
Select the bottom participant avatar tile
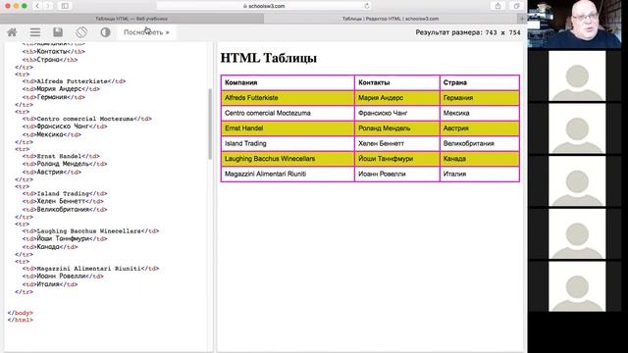577,286
